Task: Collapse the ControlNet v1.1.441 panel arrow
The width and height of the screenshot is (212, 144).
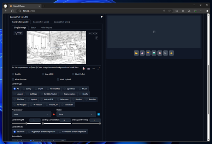Action: (102, 17)
